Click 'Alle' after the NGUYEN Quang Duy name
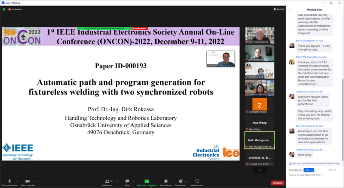 pos(324,57)
